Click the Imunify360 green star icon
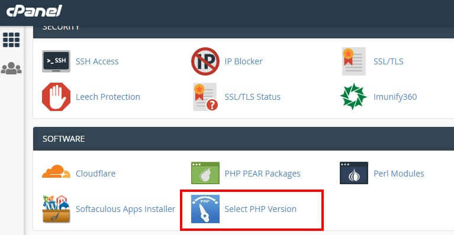454x235 pixels. [353, 97]
